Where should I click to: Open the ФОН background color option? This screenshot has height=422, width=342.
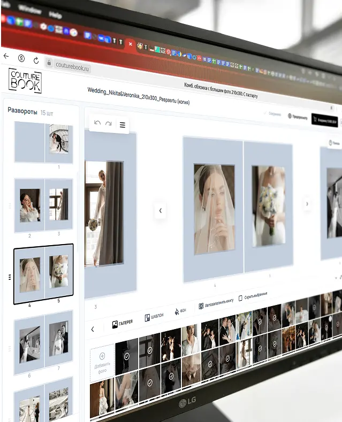[180, 311]
